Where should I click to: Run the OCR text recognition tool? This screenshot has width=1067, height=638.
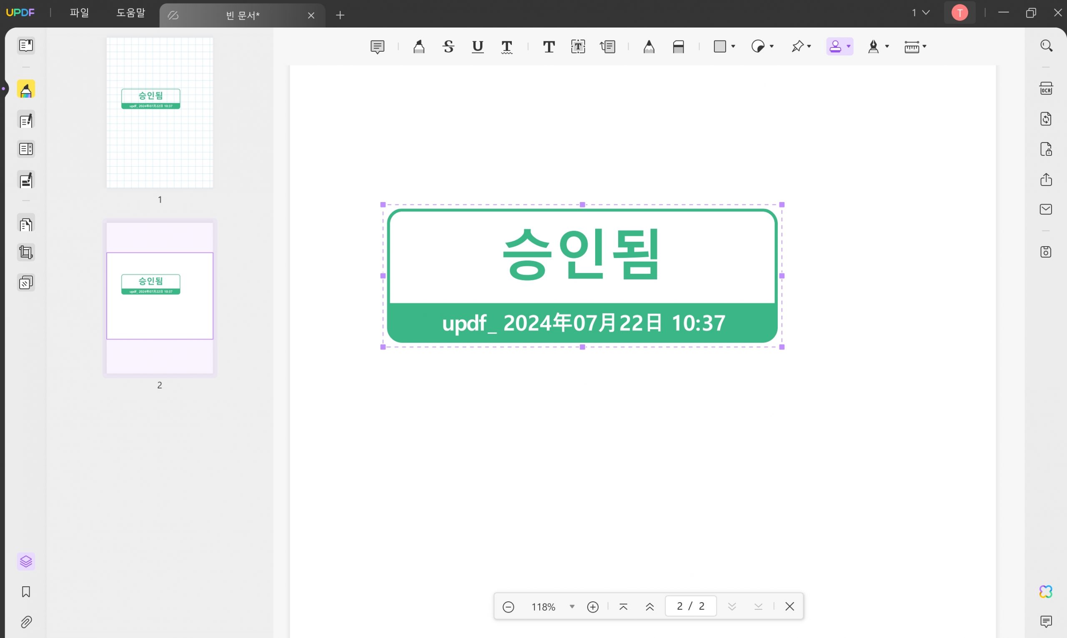1046,89
